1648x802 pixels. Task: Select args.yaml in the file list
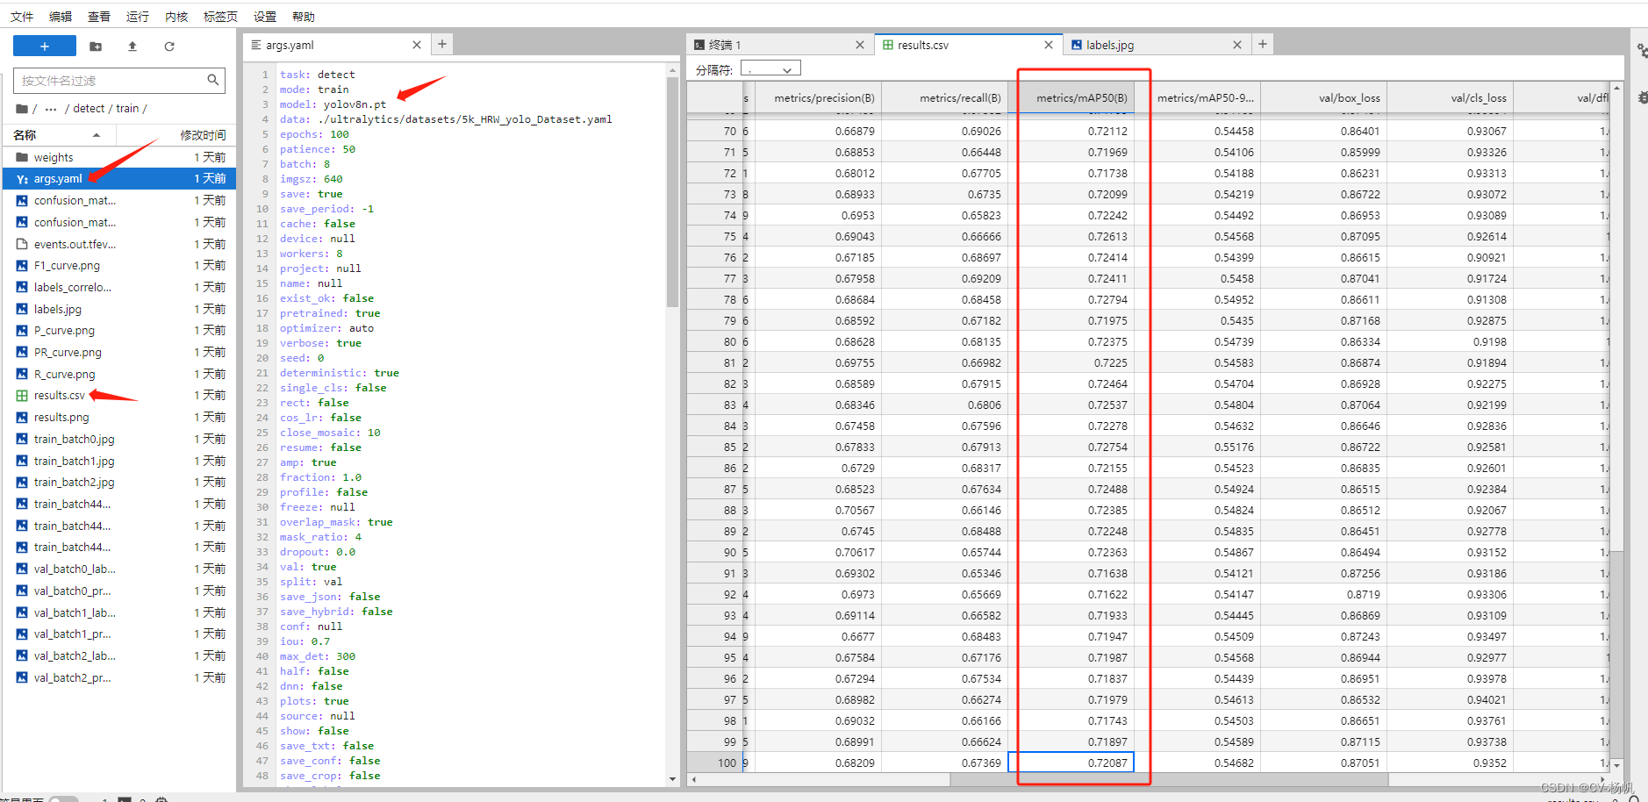[120, 179]
